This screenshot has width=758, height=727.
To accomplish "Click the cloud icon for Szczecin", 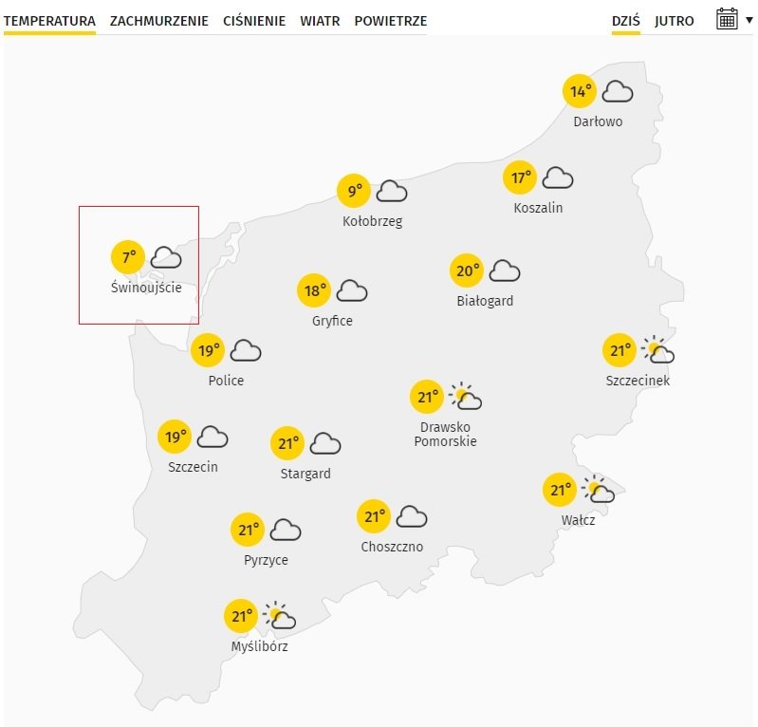I will 213,437.
